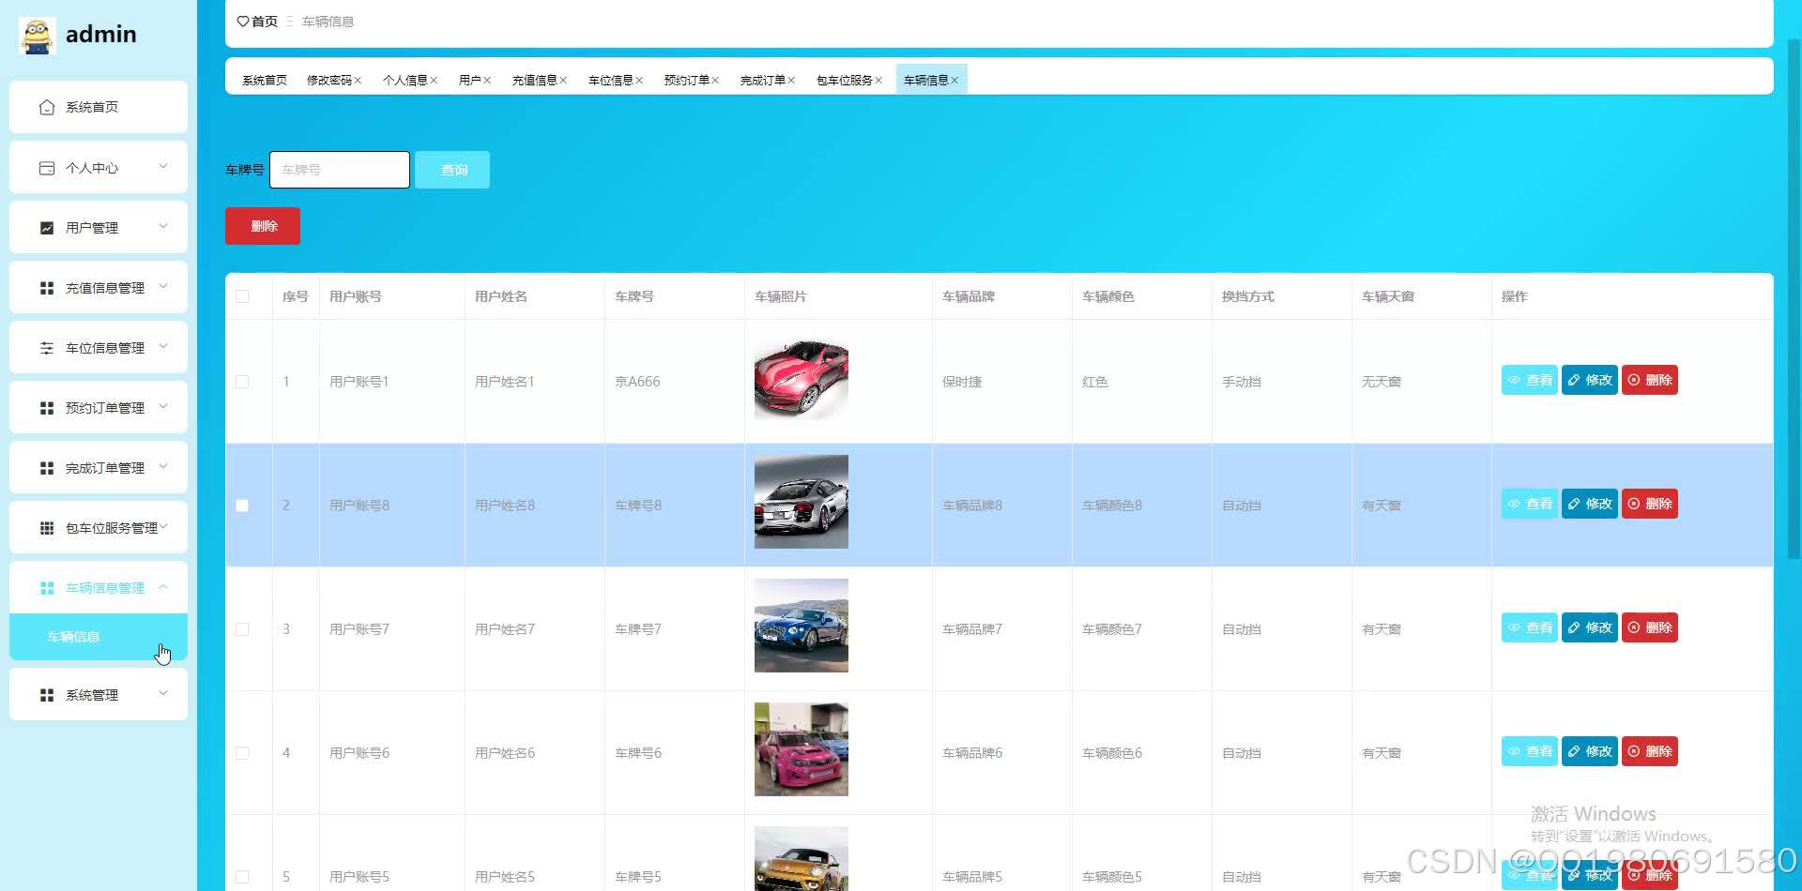1802x891 pixels.
Task: Click 修改 for row 车牌号8
Action: [1589, 504]
